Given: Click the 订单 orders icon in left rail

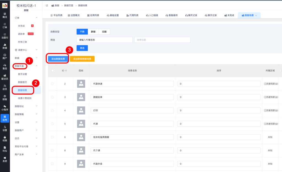Looking at the screenshot, I should 5,25.
